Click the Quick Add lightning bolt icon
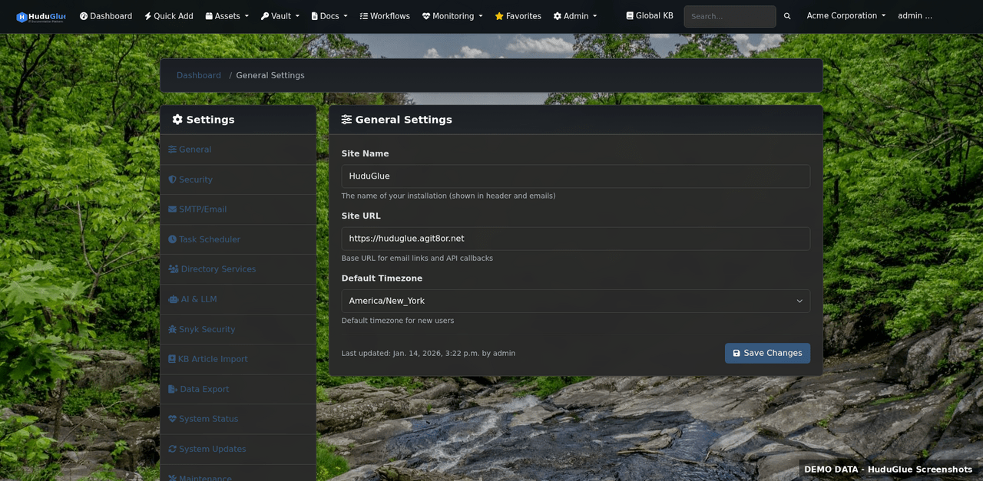Screen dimensions: 983x481 148,16
